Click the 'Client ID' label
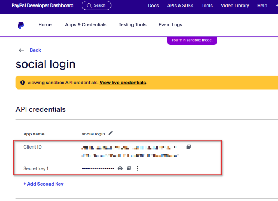The width and height of the screenshot is (278, 201). [x=32, y=147]
